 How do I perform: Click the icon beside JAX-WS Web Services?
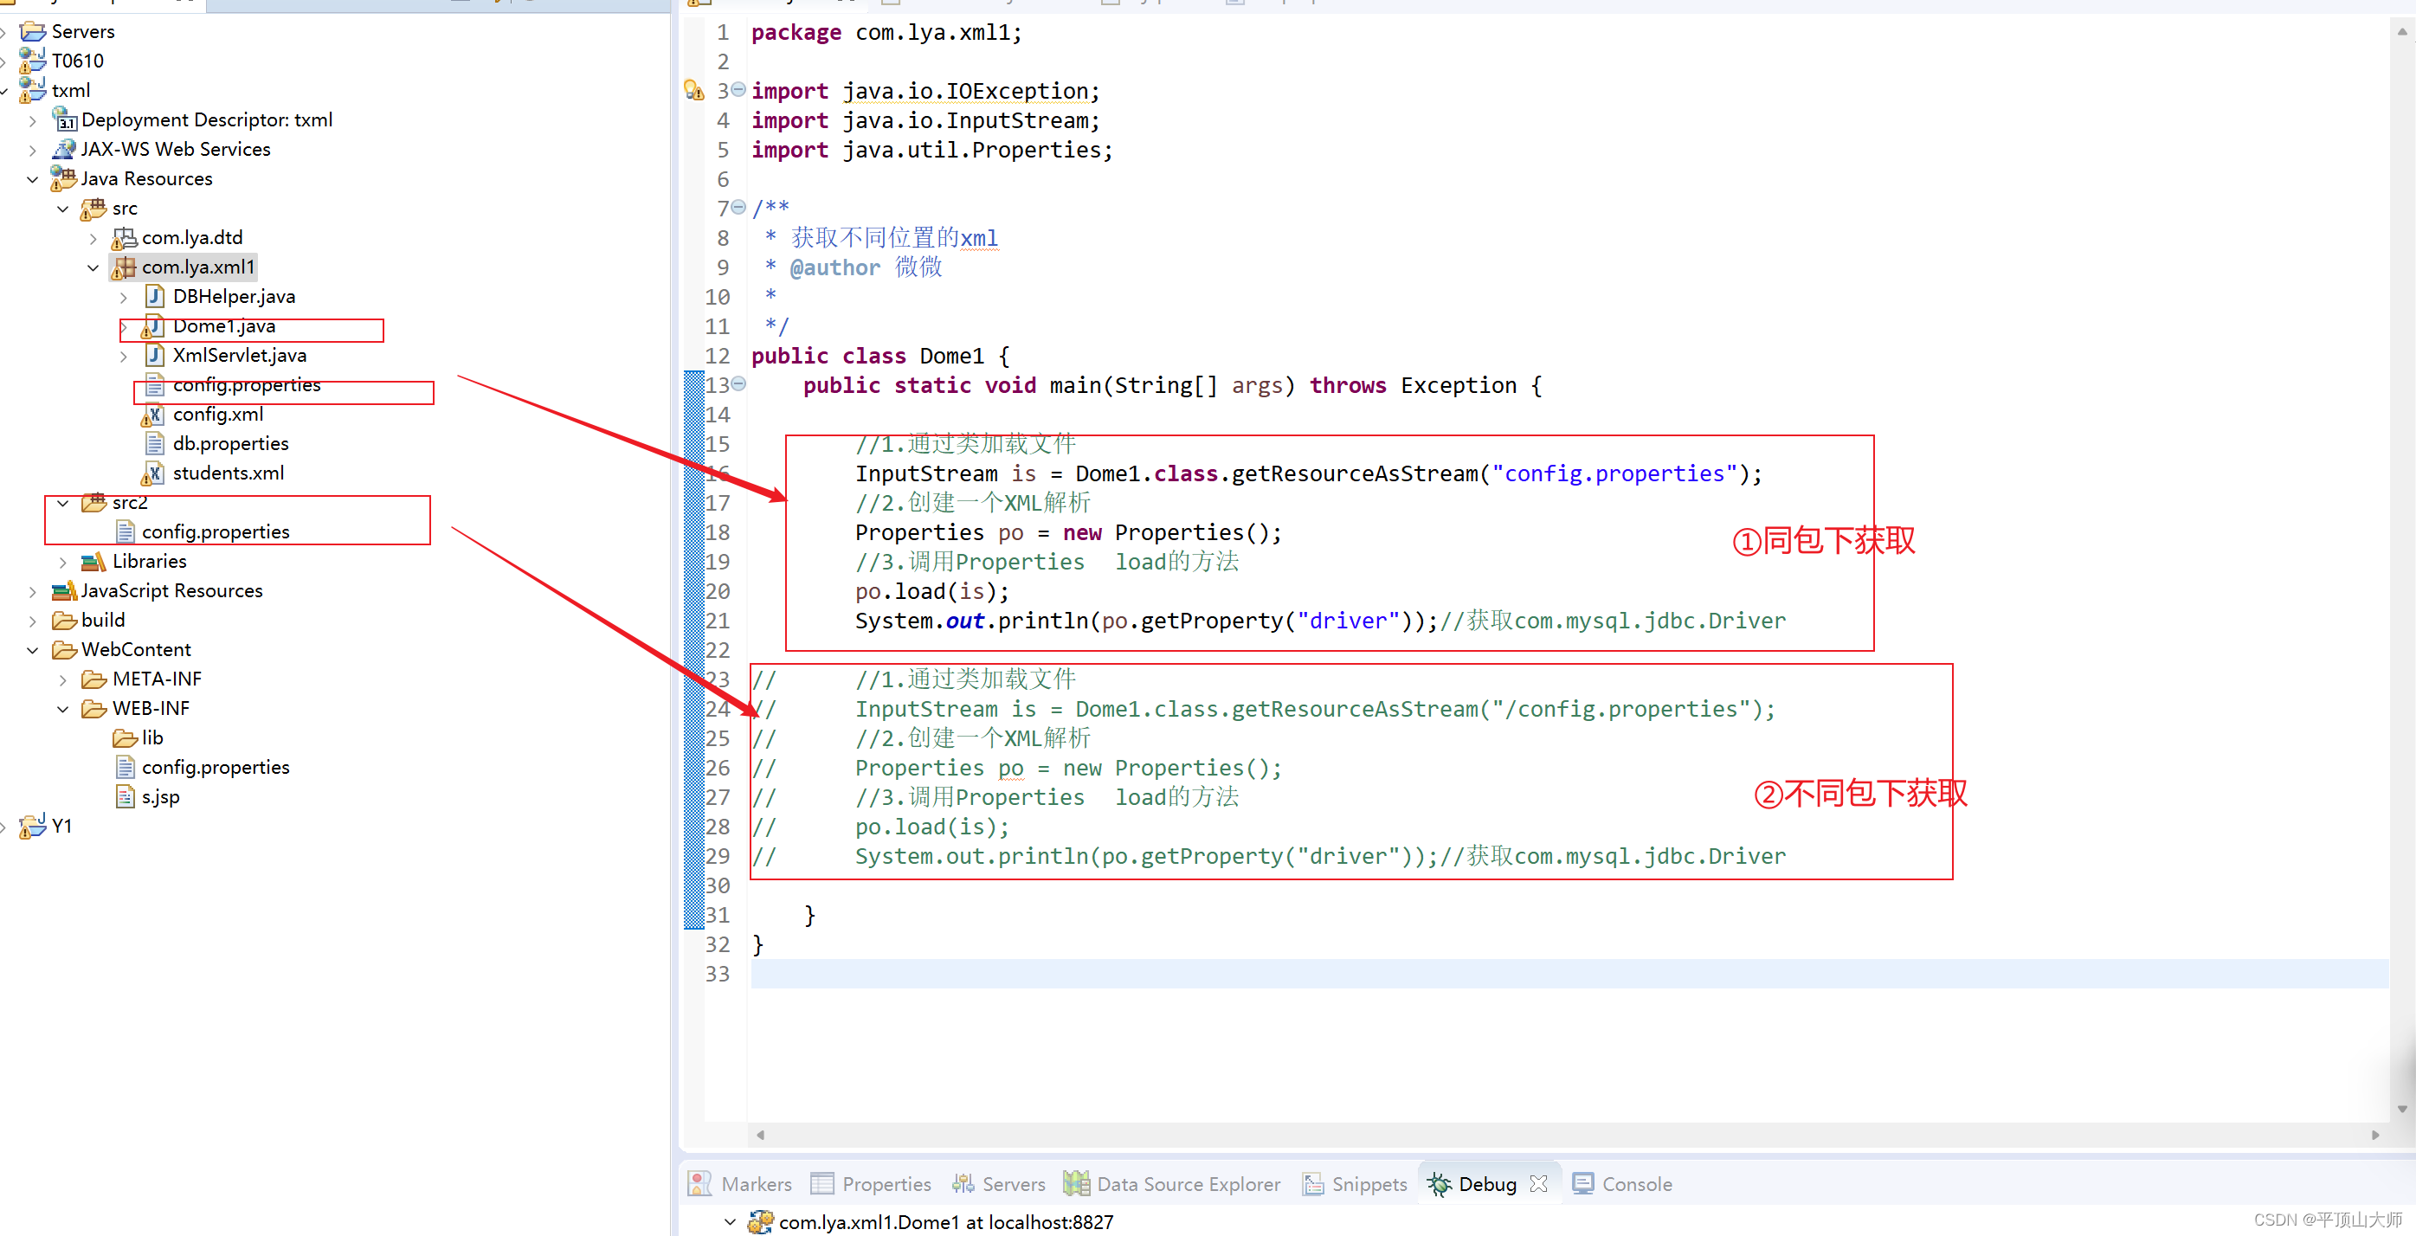click(x=62, y=148)
